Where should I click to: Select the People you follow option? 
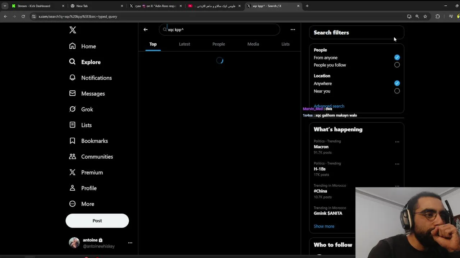(x=397, y=65)
